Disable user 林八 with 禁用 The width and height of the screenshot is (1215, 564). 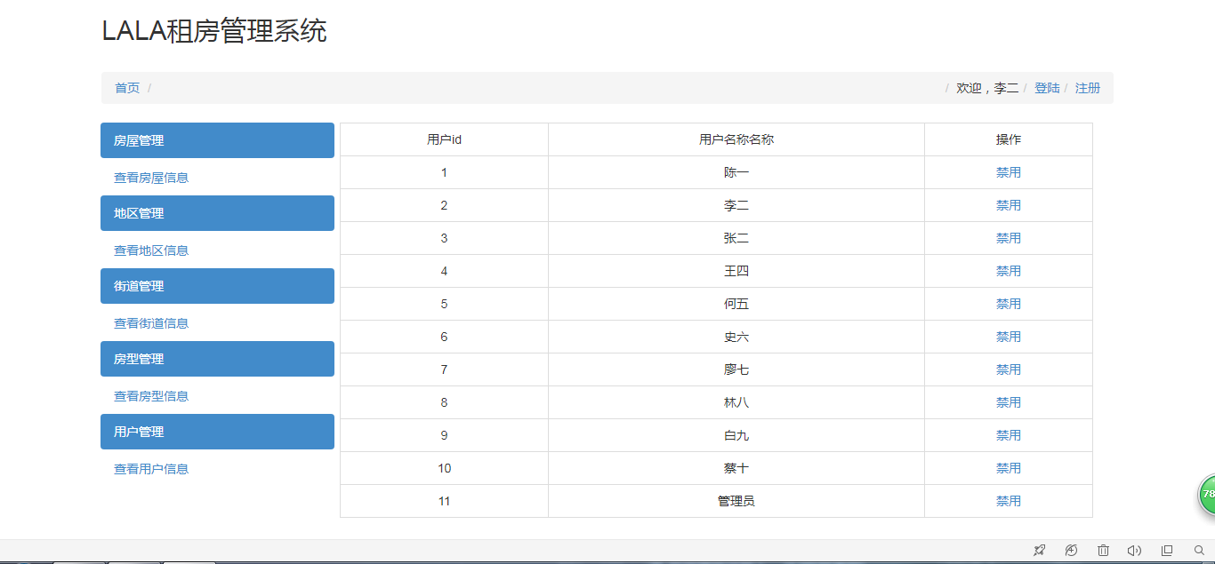click(1009, 402)
